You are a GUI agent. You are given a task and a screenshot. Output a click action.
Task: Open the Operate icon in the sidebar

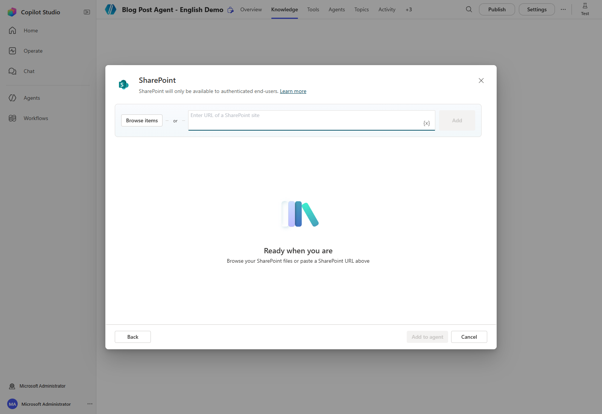coord(12,51)
